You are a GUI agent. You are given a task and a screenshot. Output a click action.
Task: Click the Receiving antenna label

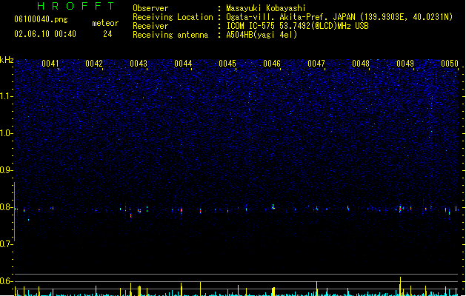tap(170, 35)
